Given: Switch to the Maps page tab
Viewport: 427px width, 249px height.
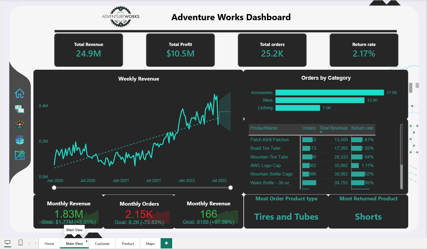Looking at the screenshot, I should coord(150,243).
